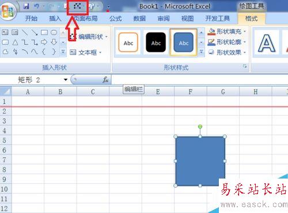The image size is (288, 213).
Task: Choose the Left Brace shape
Action: 44,52
